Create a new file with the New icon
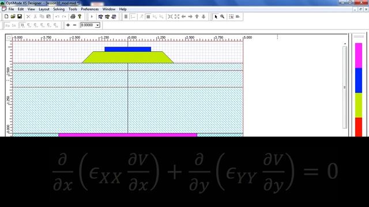369x207 pixels. point(6,17)
